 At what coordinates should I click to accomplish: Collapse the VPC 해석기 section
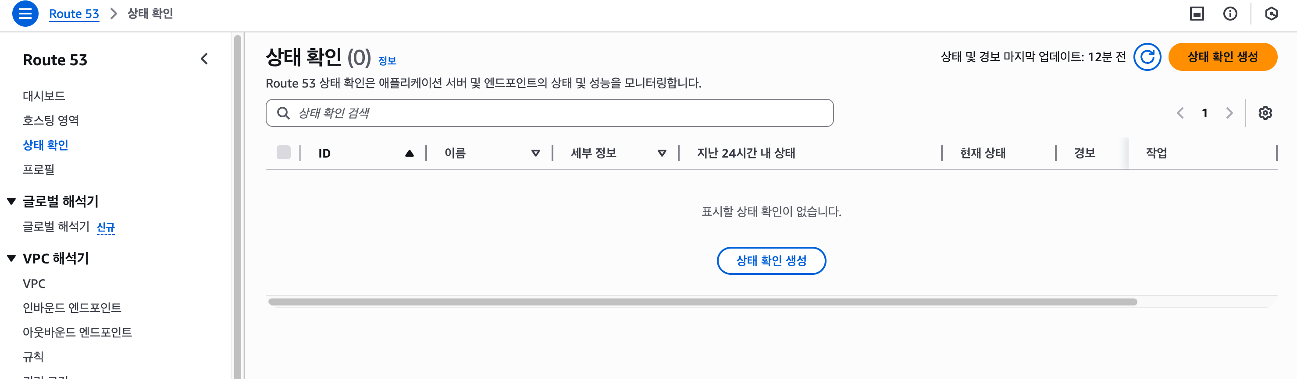[11, 258]
